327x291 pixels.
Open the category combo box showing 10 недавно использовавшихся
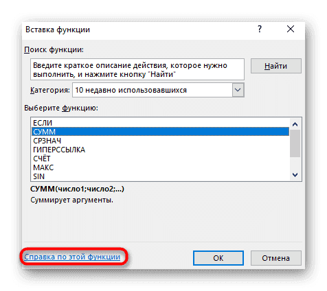[x=158, y=90]
